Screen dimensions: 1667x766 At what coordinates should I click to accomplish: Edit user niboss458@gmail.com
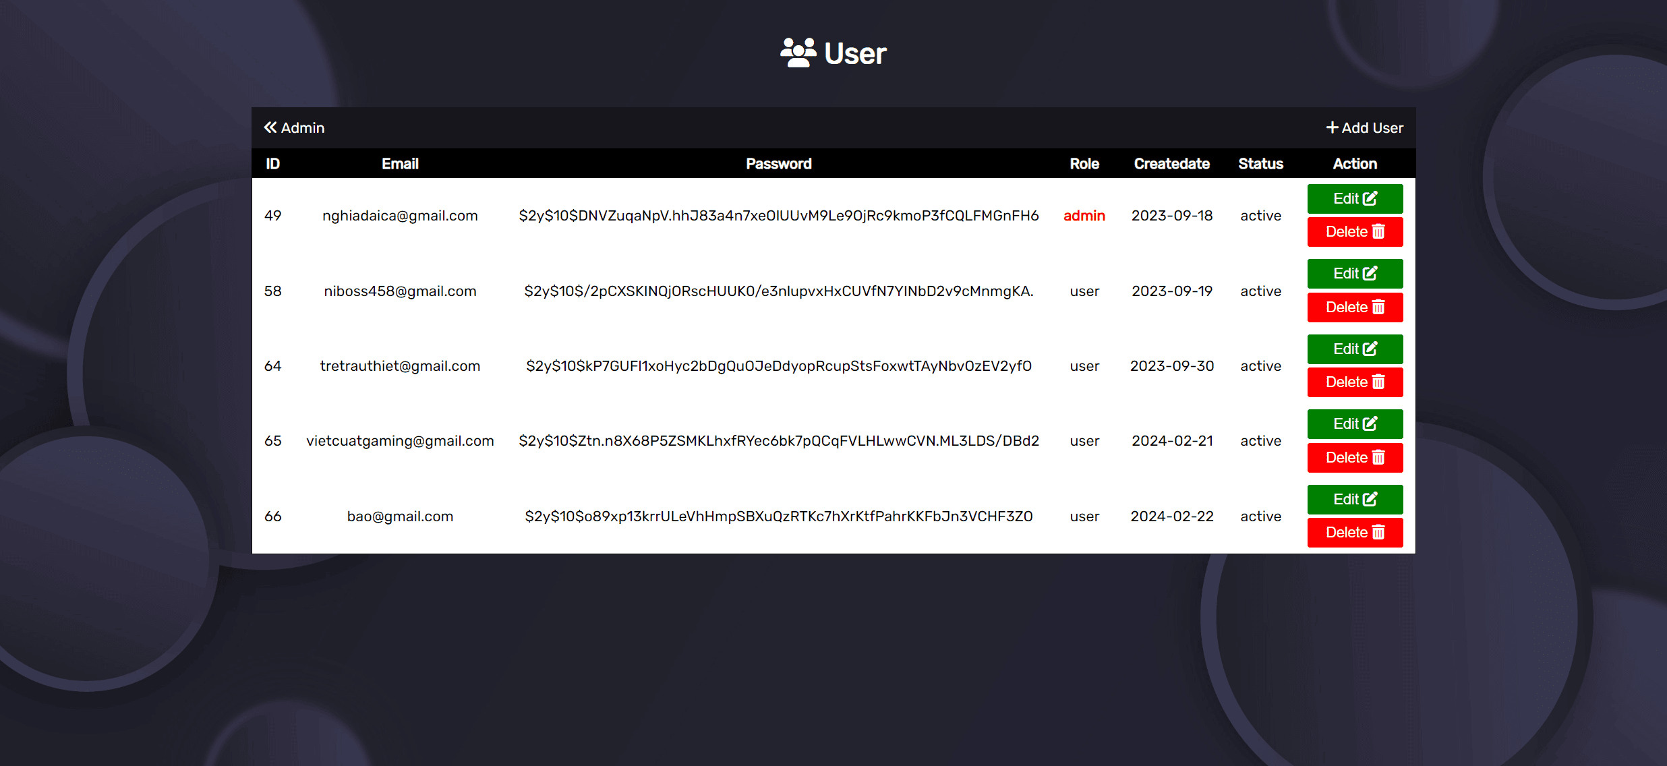coord(1355,274)
